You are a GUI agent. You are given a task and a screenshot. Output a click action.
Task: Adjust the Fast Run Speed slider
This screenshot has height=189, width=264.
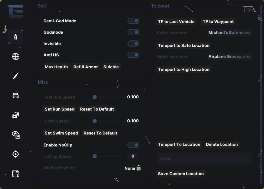(x=108, y=97)
